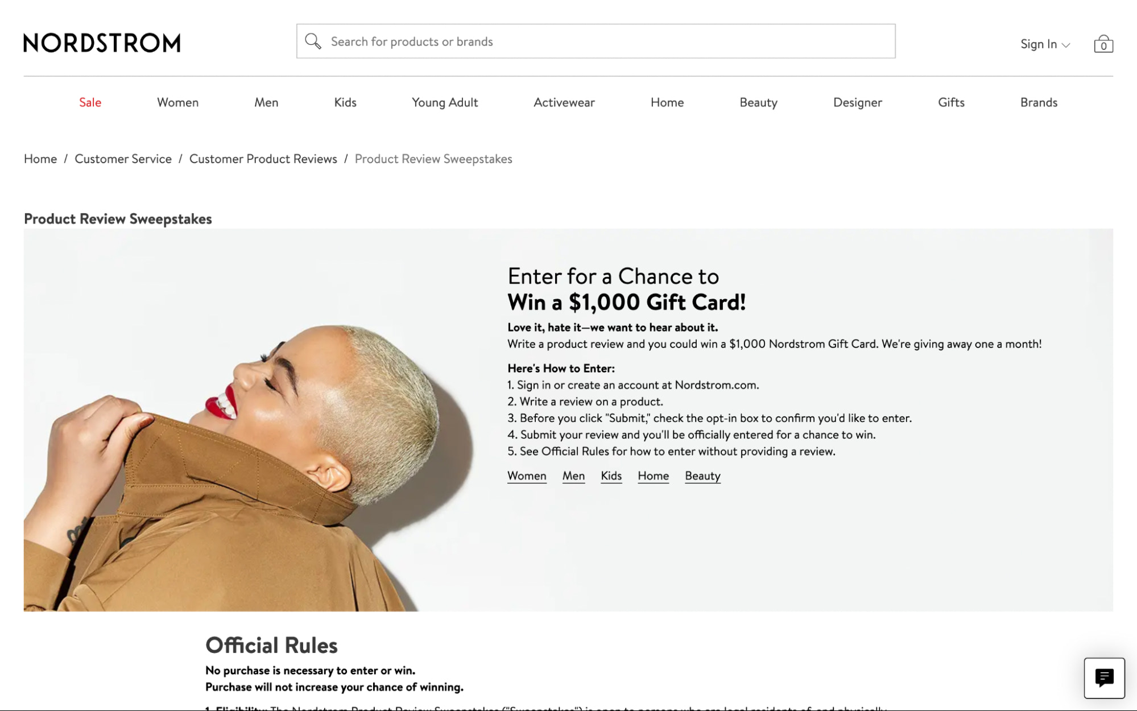Go to Customer Service breadcrumb
1137x711 pixels.
123,159
